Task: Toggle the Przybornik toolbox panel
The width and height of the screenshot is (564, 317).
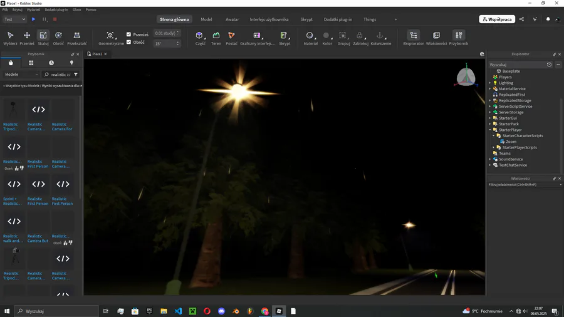Action: pyautogui.click(x=459, y=38)
